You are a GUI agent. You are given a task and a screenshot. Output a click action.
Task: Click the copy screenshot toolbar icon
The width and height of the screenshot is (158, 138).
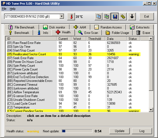[x=107, y=17]
